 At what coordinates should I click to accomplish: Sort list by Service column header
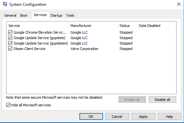[x=37, y=26]
